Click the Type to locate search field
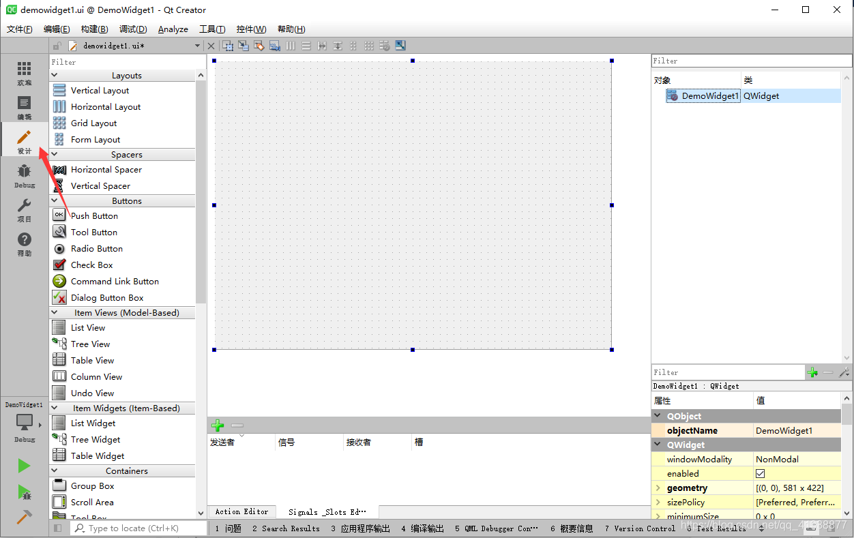This screenshot has width=854, height=538. pyautogui.click(x=138, y=528)
